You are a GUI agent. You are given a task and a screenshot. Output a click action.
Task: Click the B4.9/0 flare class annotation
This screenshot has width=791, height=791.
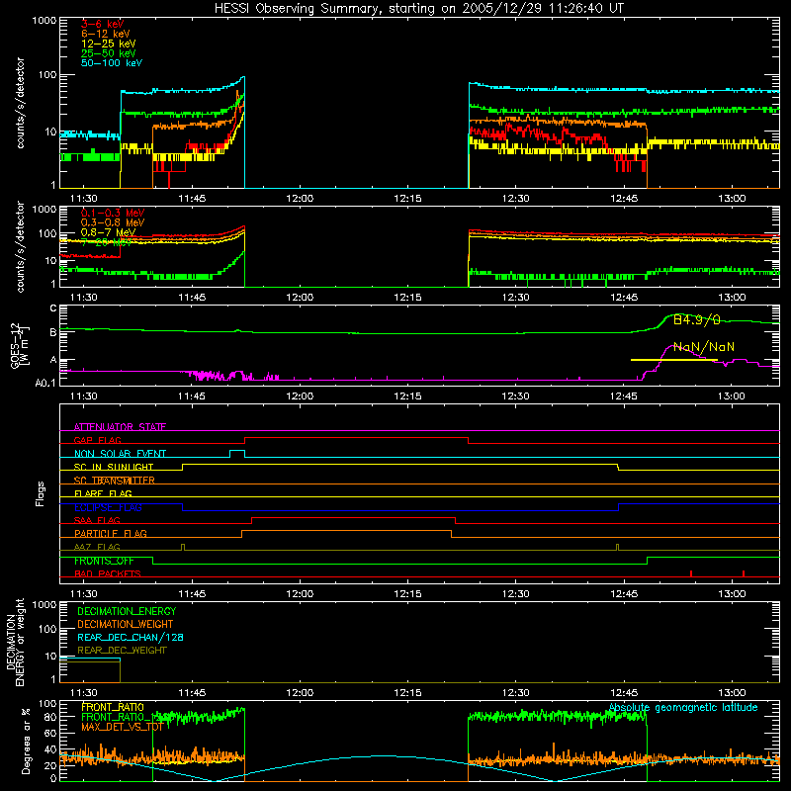697,319
